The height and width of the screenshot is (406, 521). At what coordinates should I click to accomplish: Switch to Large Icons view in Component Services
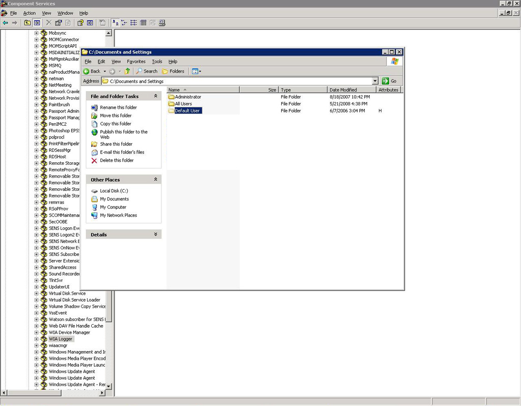click(115, 23)
